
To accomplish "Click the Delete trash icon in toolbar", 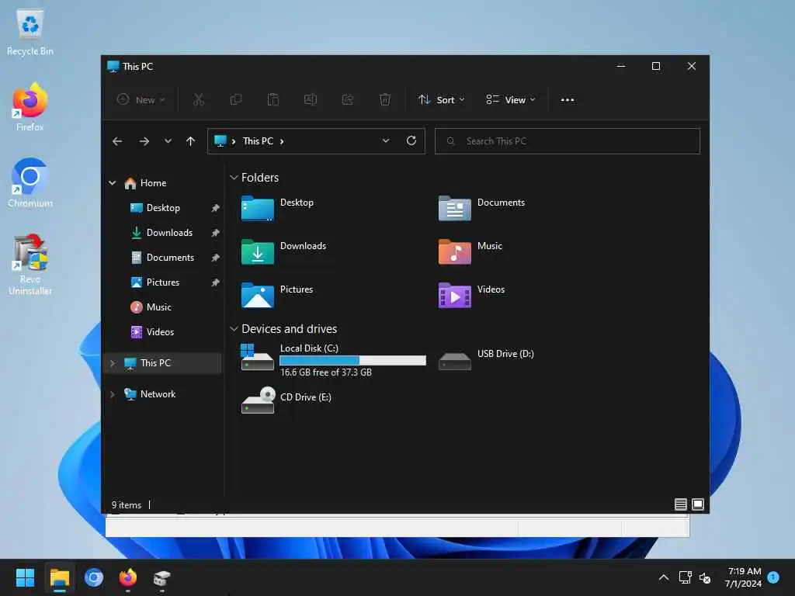I will [385, 100].
